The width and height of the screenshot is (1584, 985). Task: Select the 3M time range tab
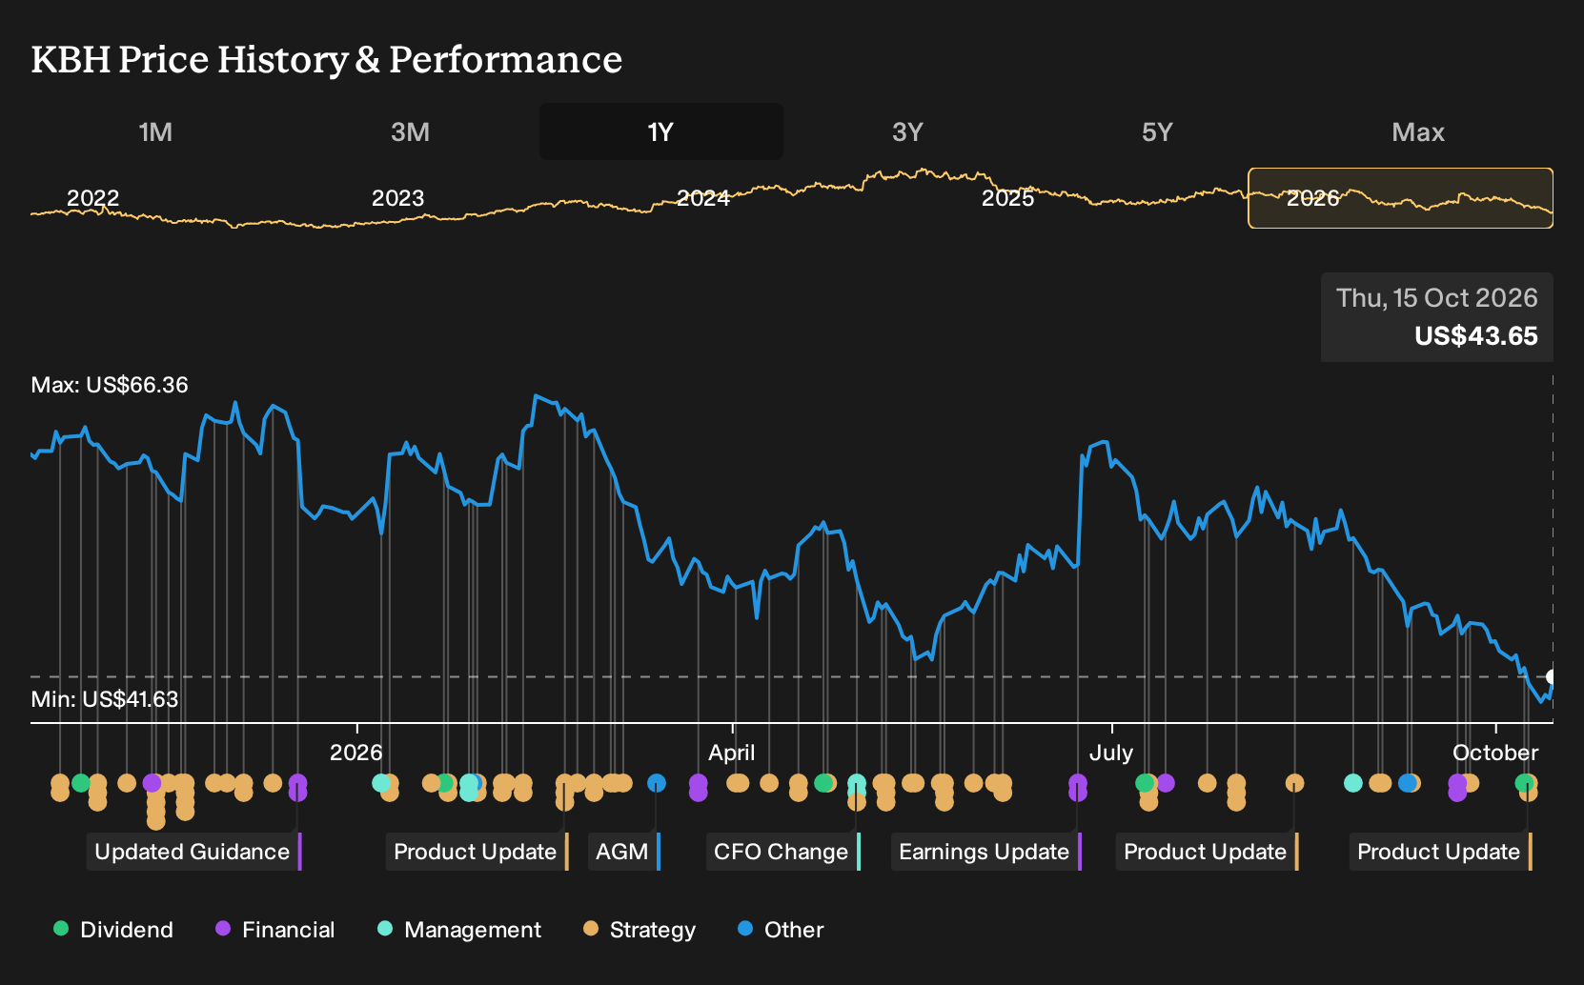[410, 131]
